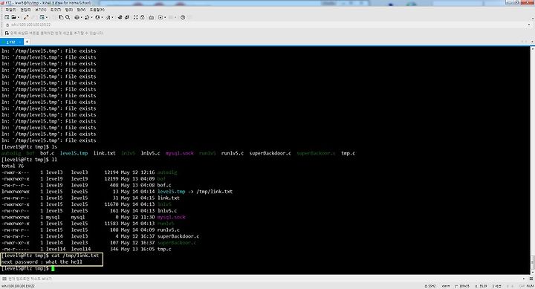Open the Edit (편집) menu

click(25, 10)
